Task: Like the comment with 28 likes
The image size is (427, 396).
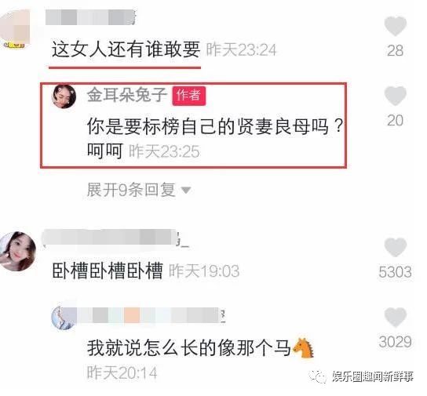Action: 395,27
